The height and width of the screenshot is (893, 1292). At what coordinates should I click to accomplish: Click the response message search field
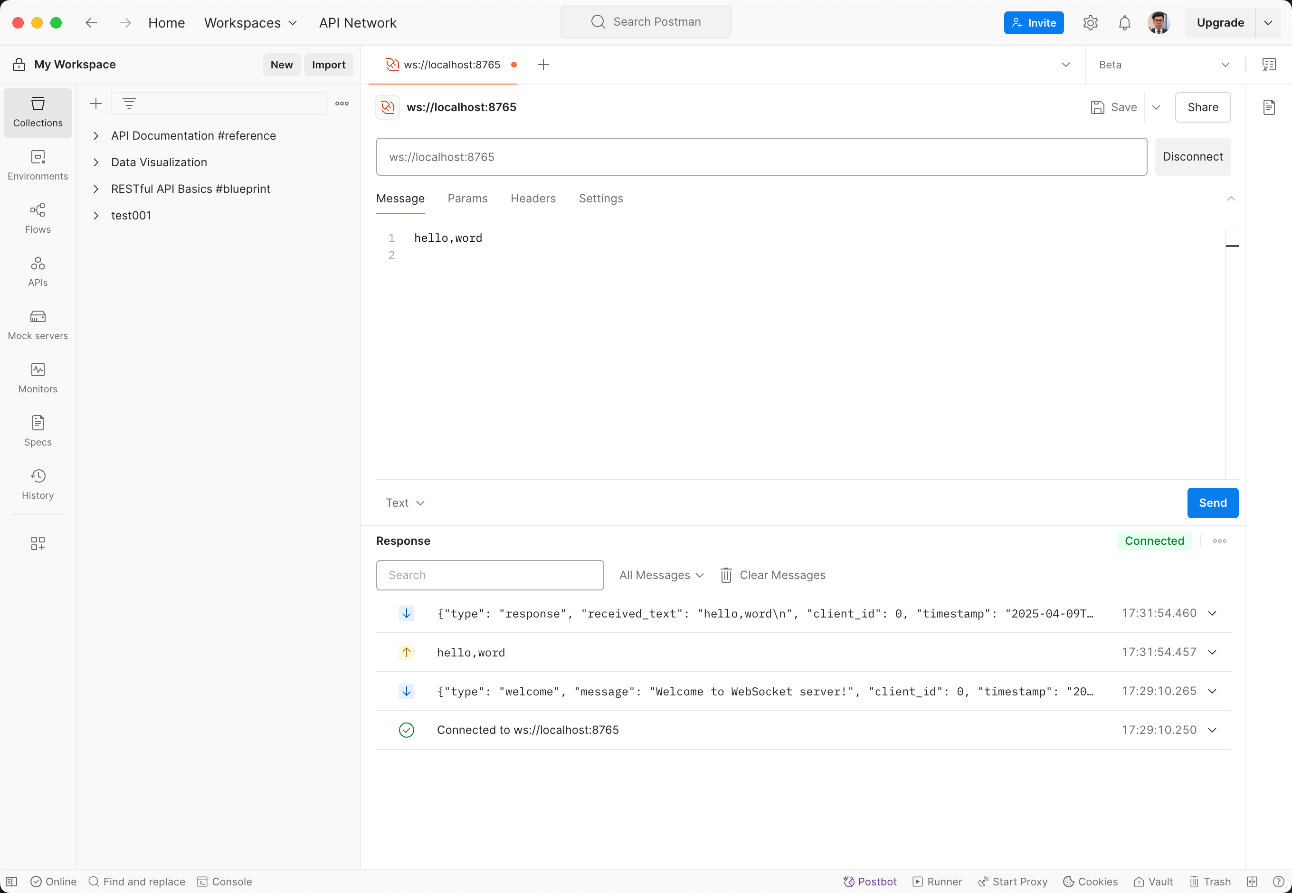[x=490, y=575]
